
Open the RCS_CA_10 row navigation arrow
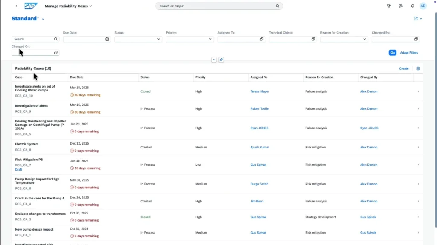(x=418, y=91)
